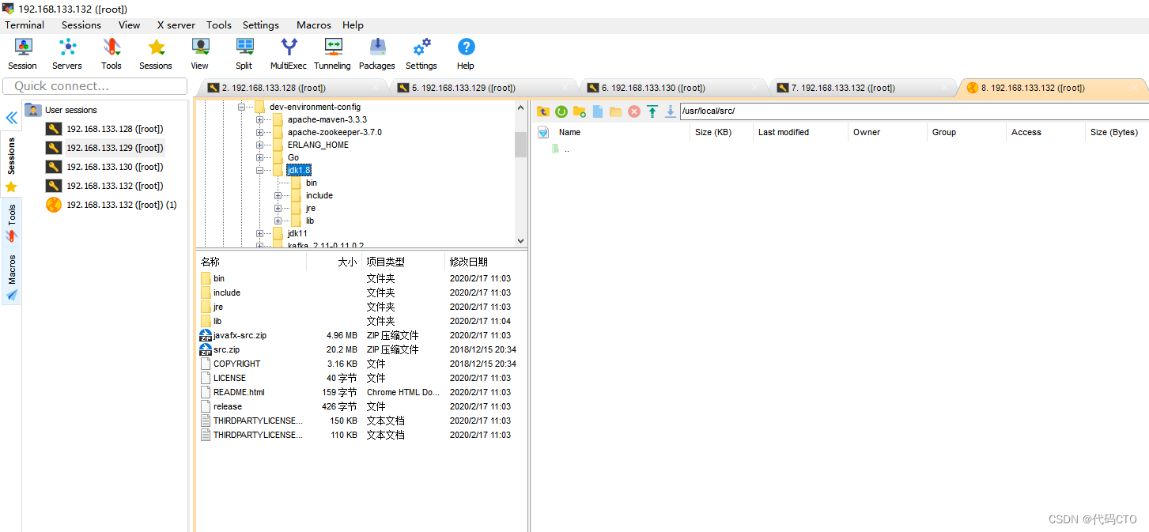Open the View toolbar icon
Viewport: 1149px width, 532px height.
(200, 54)
